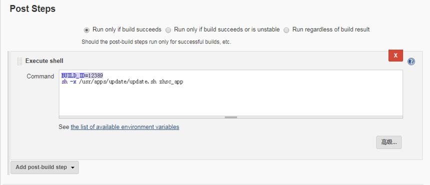The width and height of the screenshot is (430, 185).
Task: Click the 'zhsc_app' argument in the command
Action: (171, 81)
